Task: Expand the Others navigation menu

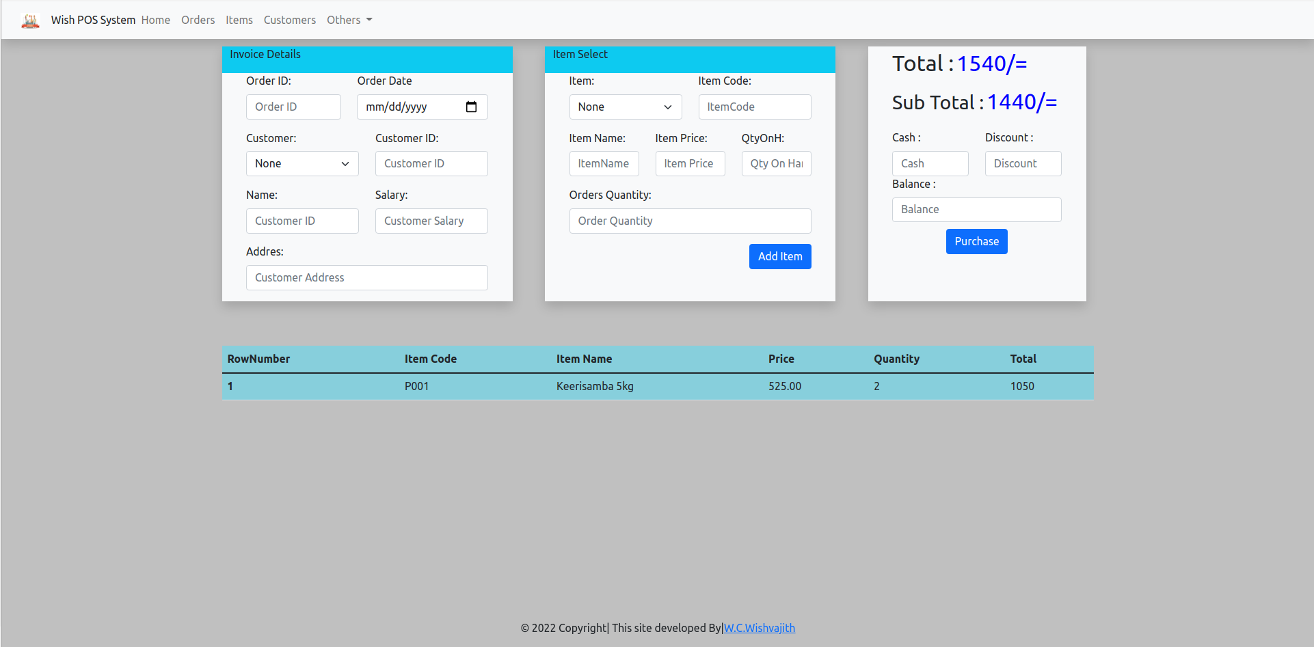Action: pyautogui.click(x=349, y=20)
